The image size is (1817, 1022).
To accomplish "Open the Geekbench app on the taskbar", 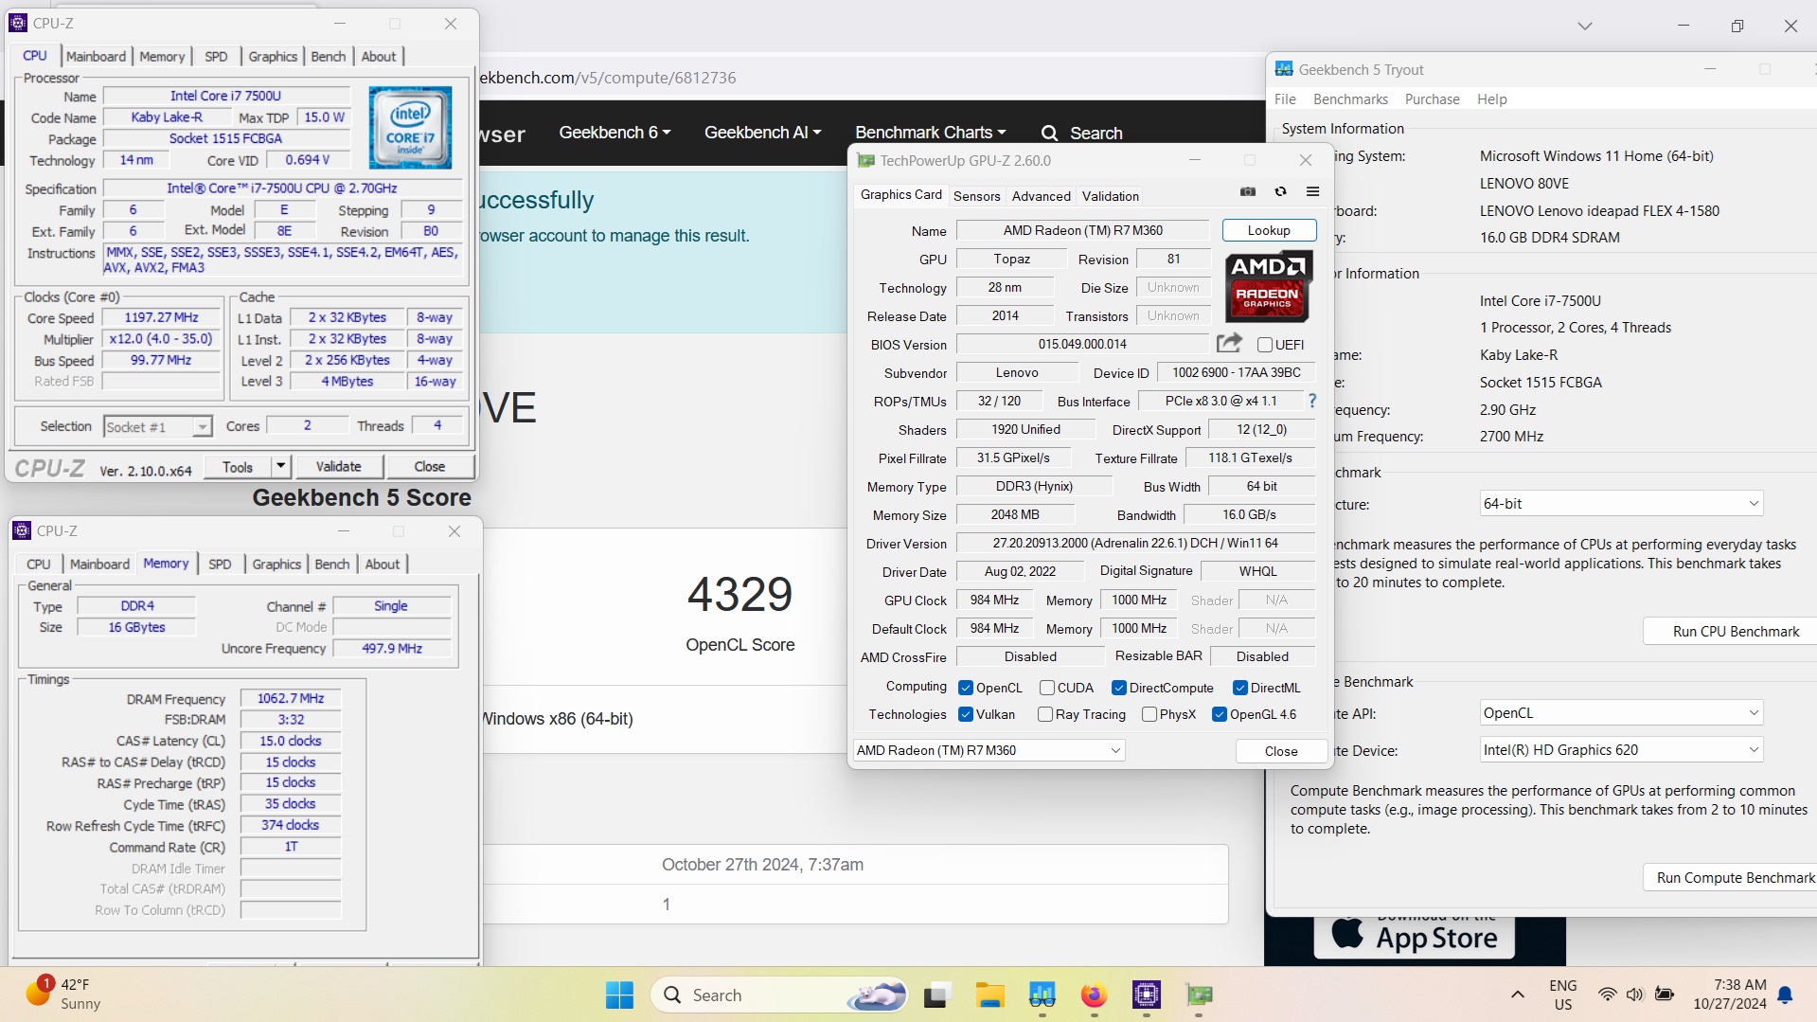I will click(1042, 995).
